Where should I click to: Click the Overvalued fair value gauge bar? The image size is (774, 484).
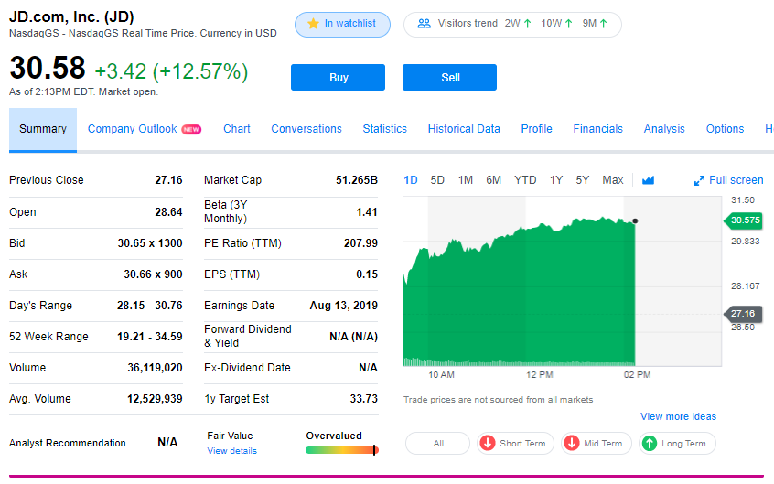pos(342,450)
